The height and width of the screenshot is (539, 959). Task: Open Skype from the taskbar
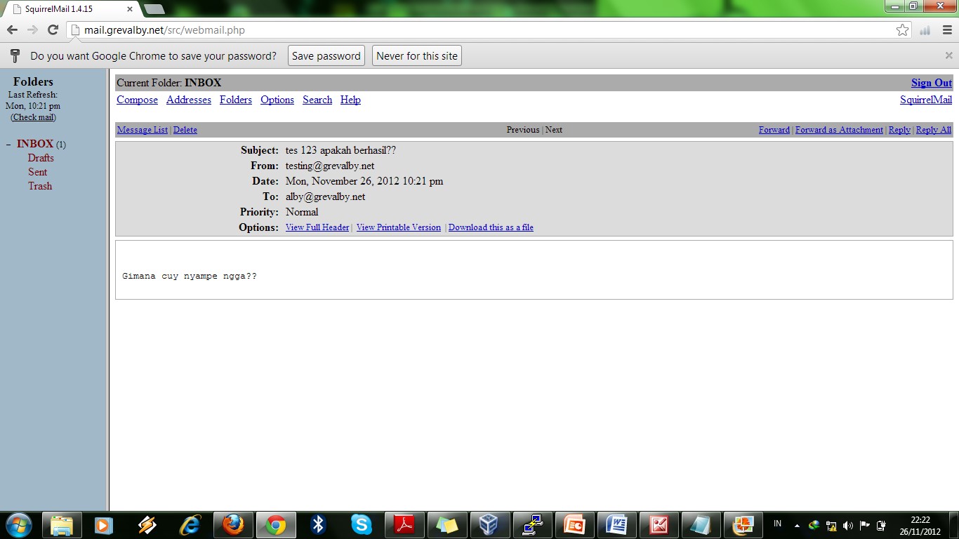point(362,524)
